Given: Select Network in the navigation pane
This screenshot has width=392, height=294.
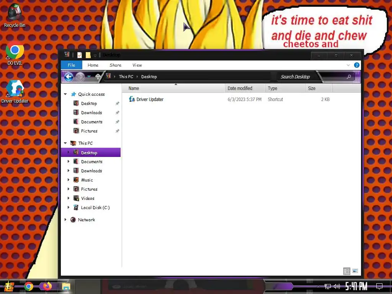Looking at the screenshot, I should point(86,220).
